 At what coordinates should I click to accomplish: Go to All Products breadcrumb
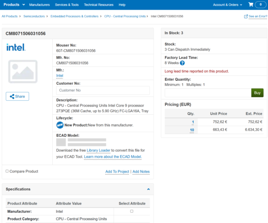point(9,16)
